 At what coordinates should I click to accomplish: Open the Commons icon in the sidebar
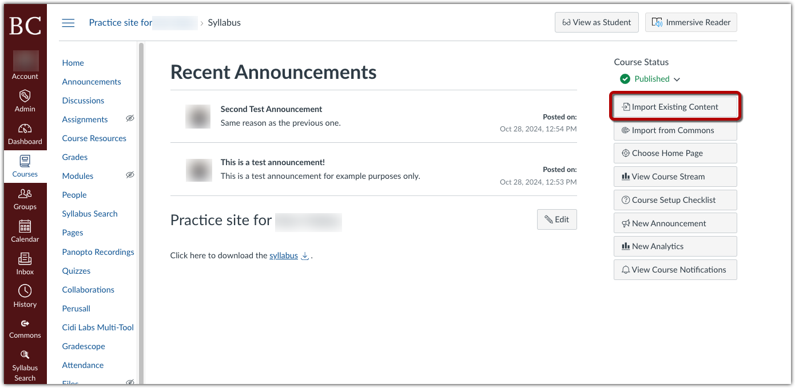25,327
